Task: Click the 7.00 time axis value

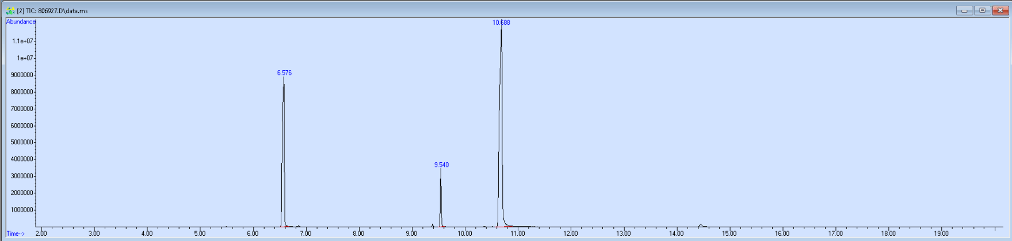Action: pos(305,234)
